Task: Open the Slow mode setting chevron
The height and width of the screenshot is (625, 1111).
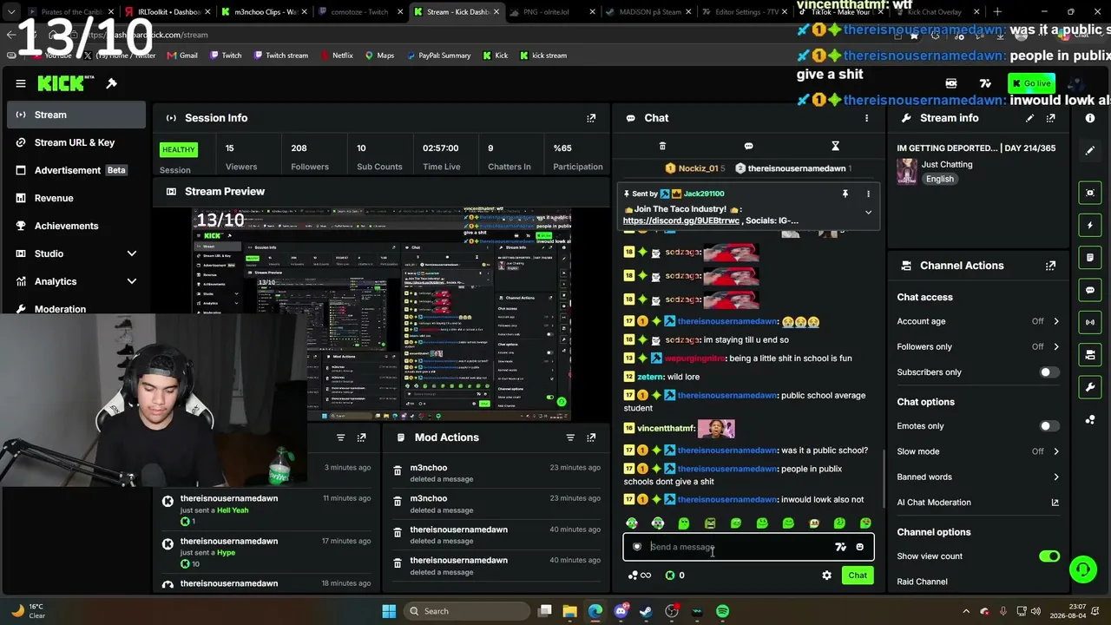Action: coord(1056,451)
